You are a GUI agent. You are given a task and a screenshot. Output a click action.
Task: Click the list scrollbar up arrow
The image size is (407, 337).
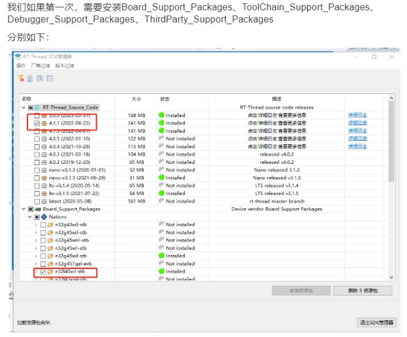[x=392, y=98]
